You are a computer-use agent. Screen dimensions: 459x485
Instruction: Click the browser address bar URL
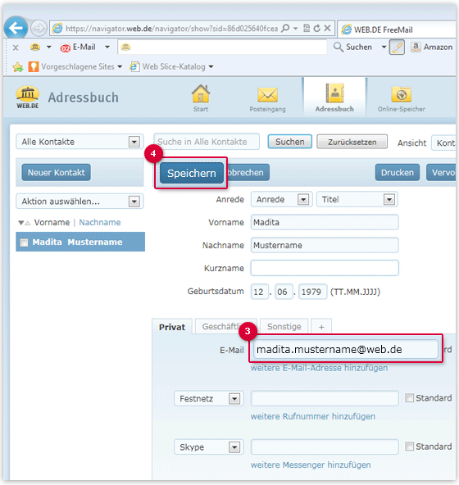click(x=171, y=29)
